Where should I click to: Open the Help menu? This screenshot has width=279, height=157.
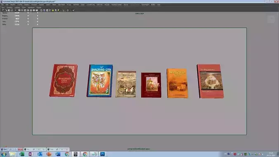pyautogui.click(x=158, y=5)
